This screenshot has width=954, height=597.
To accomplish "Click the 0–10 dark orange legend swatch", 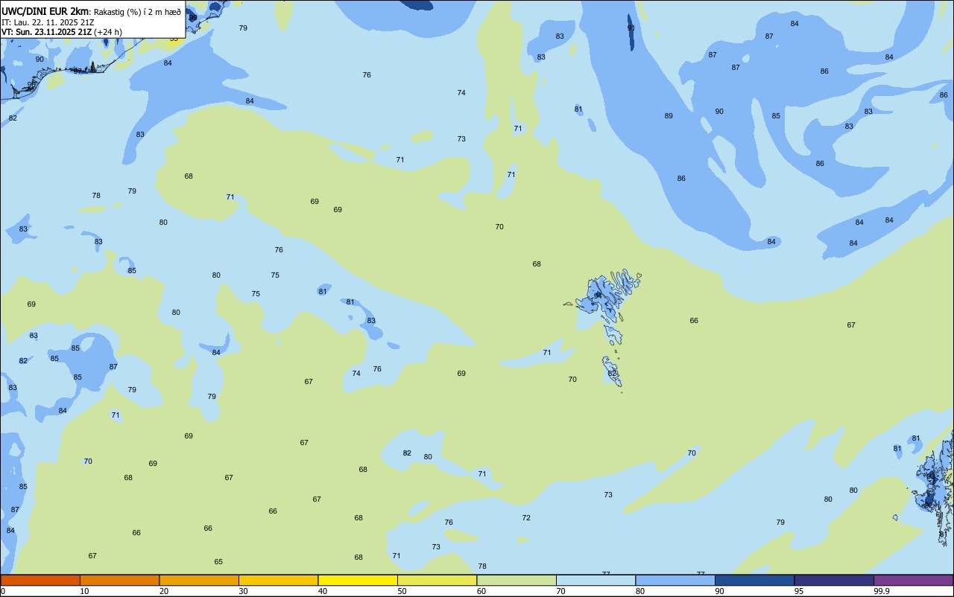I will 40,580.
